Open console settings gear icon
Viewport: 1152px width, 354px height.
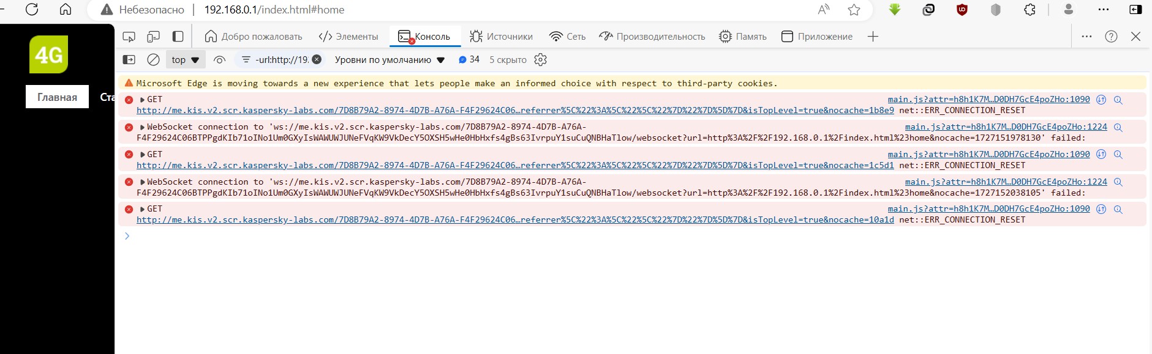click(540, 60)
